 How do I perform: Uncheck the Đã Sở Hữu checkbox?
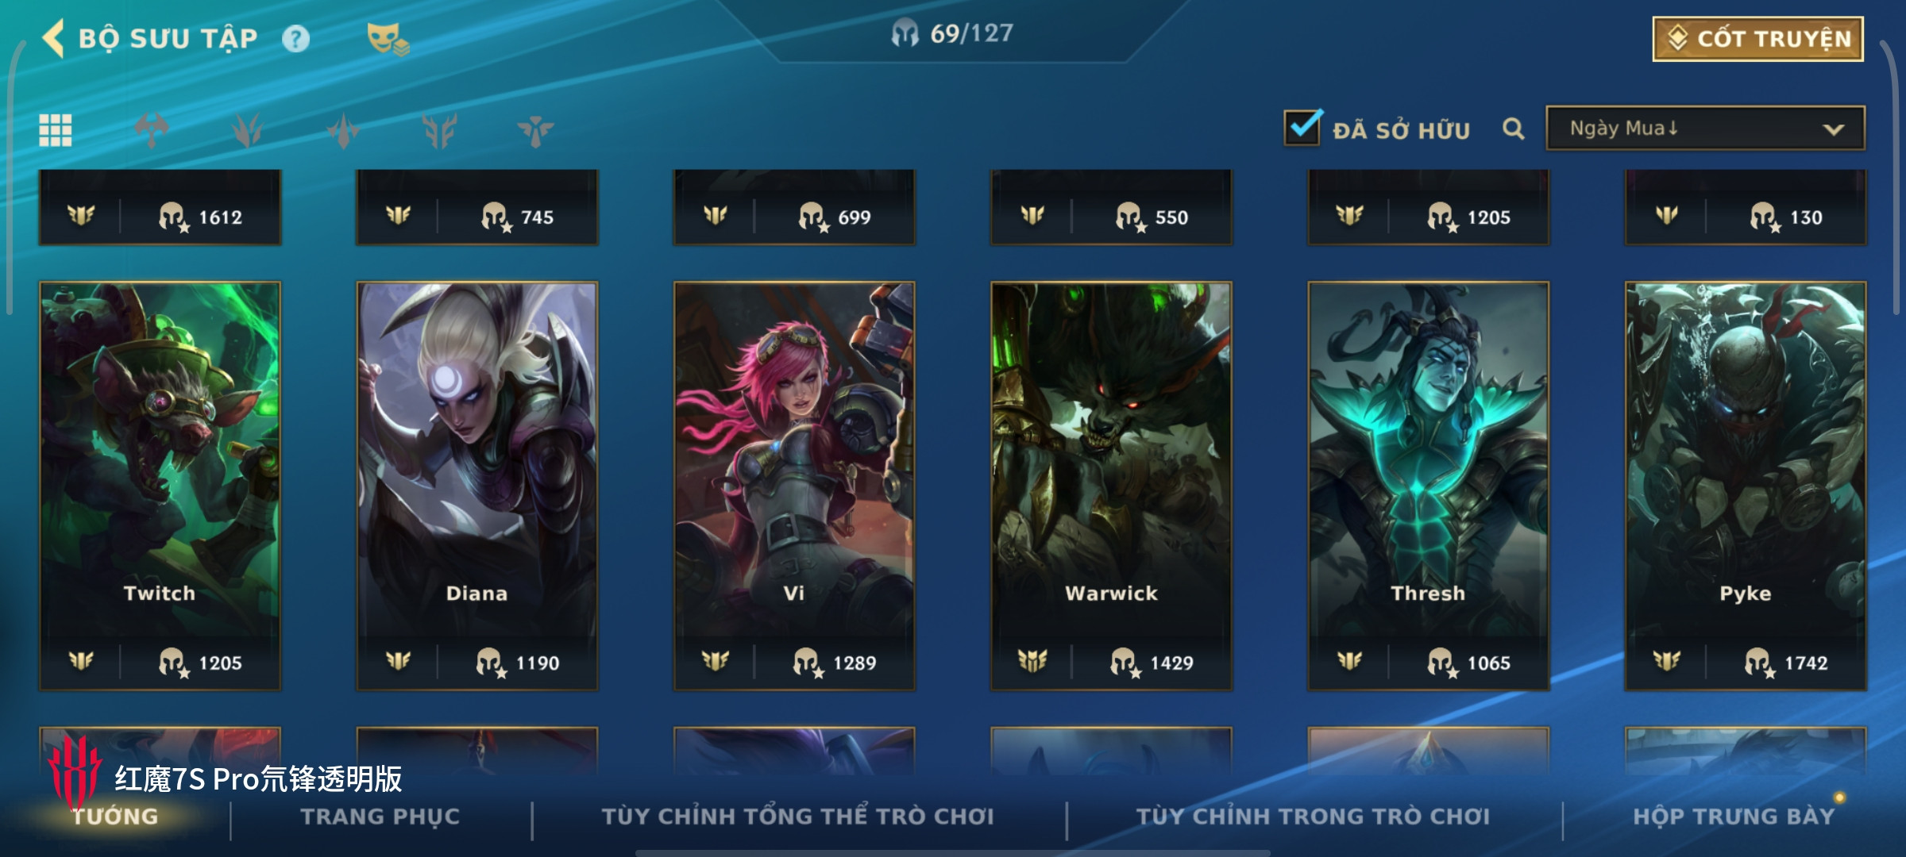click(x=1302, y=127)
